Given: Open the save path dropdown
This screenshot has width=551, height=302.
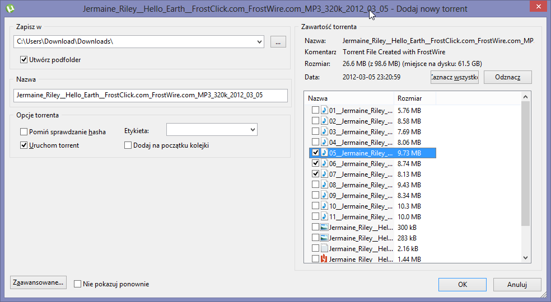Looking at the screenshot, I should click(259, 41).
